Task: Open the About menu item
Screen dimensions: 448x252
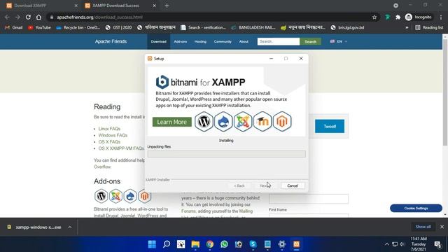Action: (244, 41)
